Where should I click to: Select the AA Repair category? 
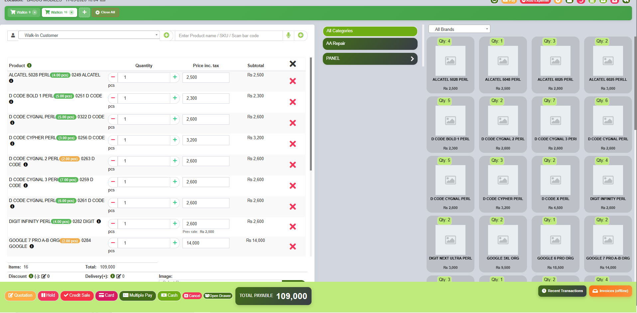pos(370,44)
